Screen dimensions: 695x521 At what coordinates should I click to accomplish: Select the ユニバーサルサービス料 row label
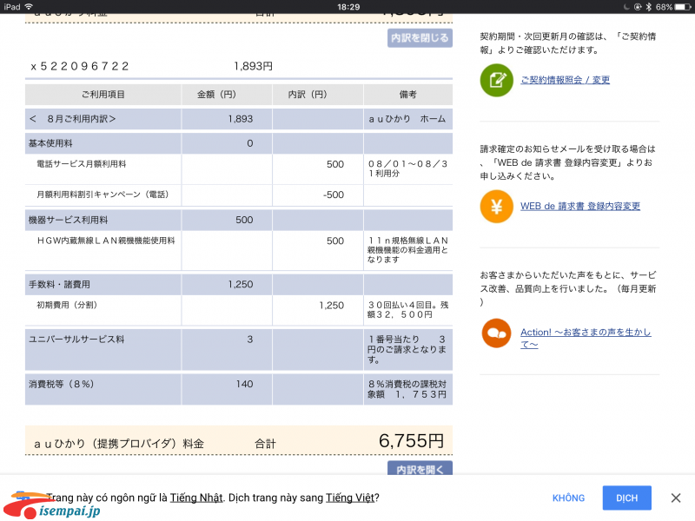point(76,340)
